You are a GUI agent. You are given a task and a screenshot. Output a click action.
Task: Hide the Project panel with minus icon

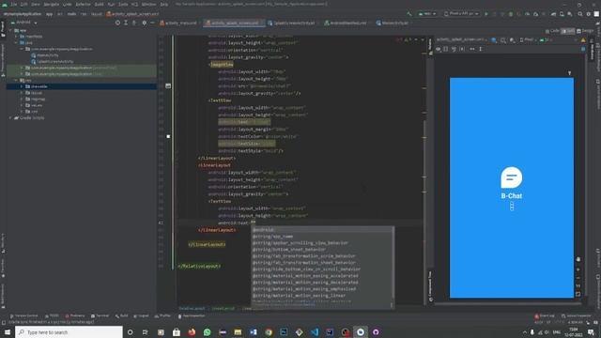click(152, 23)
